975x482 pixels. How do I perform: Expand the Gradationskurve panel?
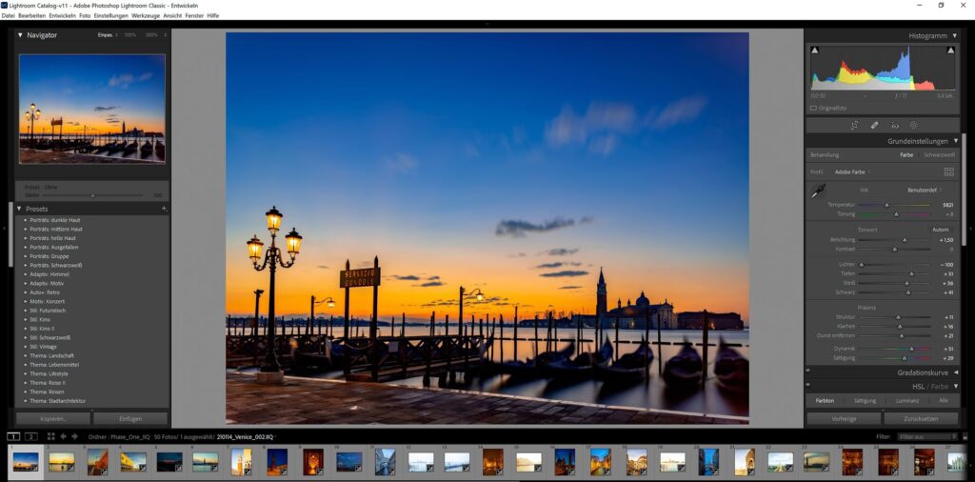point(956,372)
